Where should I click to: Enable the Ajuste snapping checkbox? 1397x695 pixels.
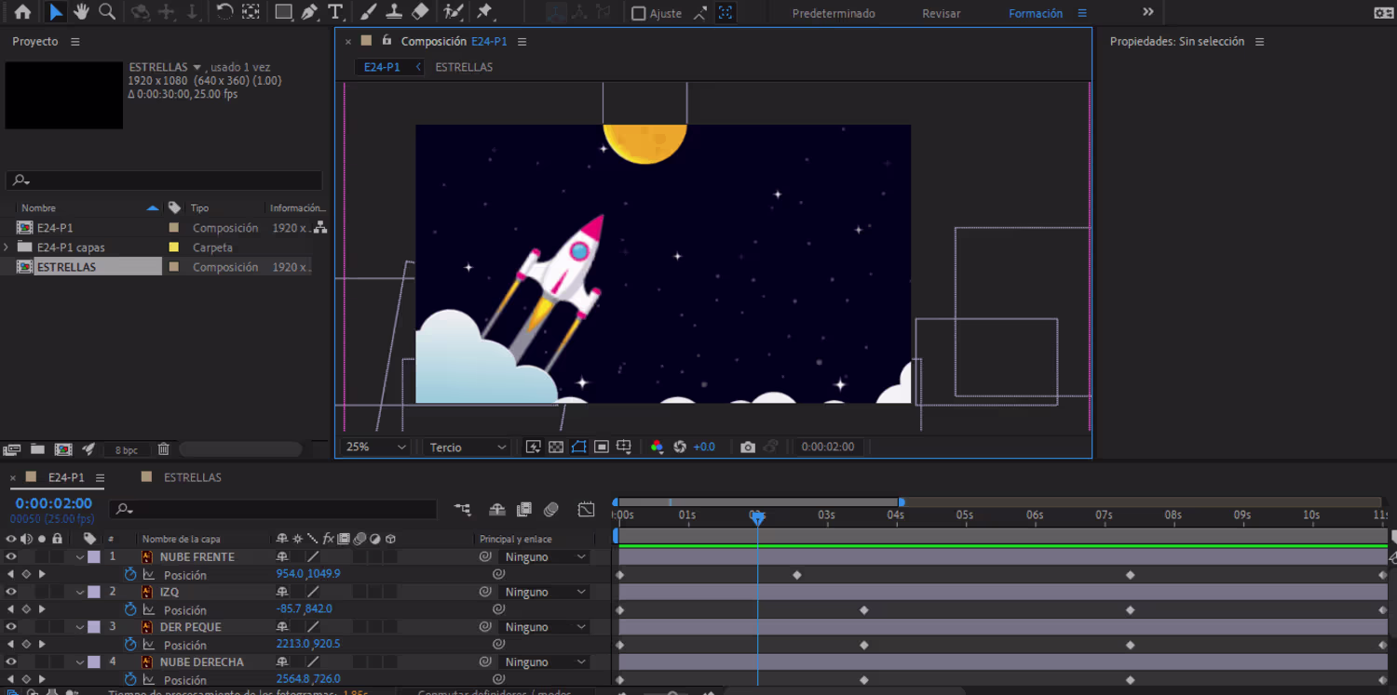[639, 14]
